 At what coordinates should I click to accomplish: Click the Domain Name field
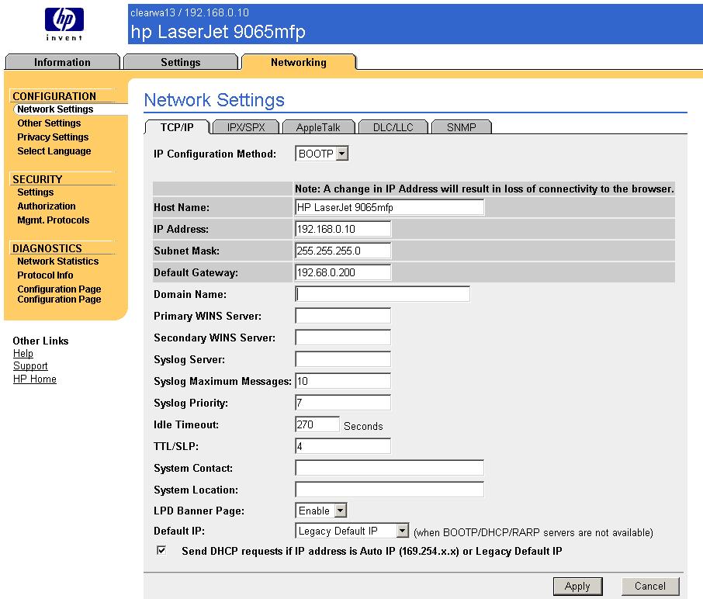(383, 294)
